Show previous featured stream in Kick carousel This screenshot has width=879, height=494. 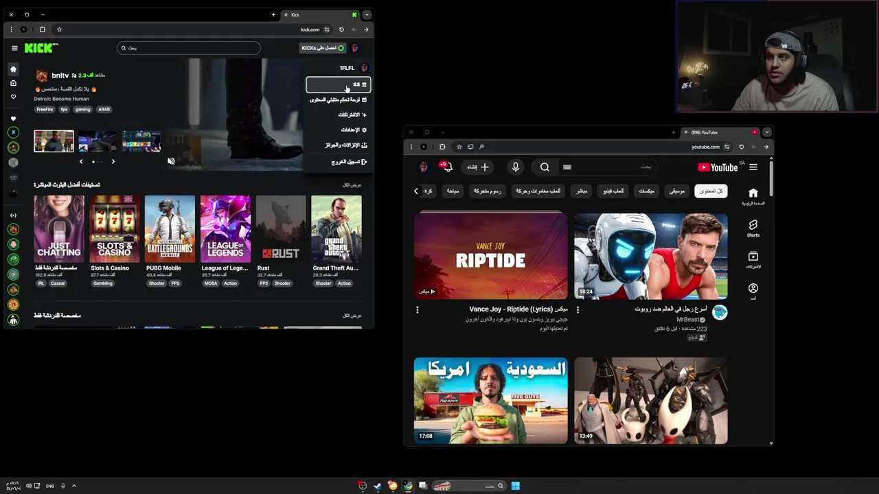pos(81,161)
